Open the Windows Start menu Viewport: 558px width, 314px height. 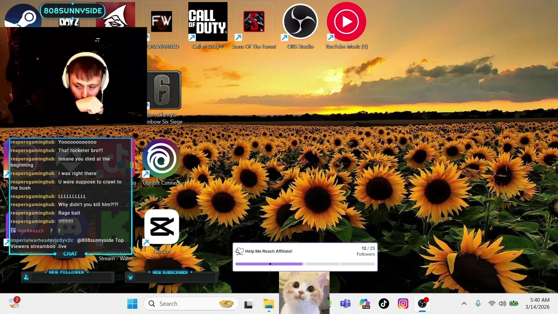(132, 304)
